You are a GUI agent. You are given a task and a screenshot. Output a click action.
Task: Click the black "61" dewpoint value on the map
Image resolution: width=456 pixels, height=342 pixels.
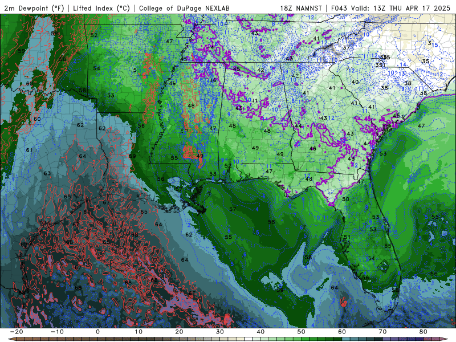pos(29,150)
